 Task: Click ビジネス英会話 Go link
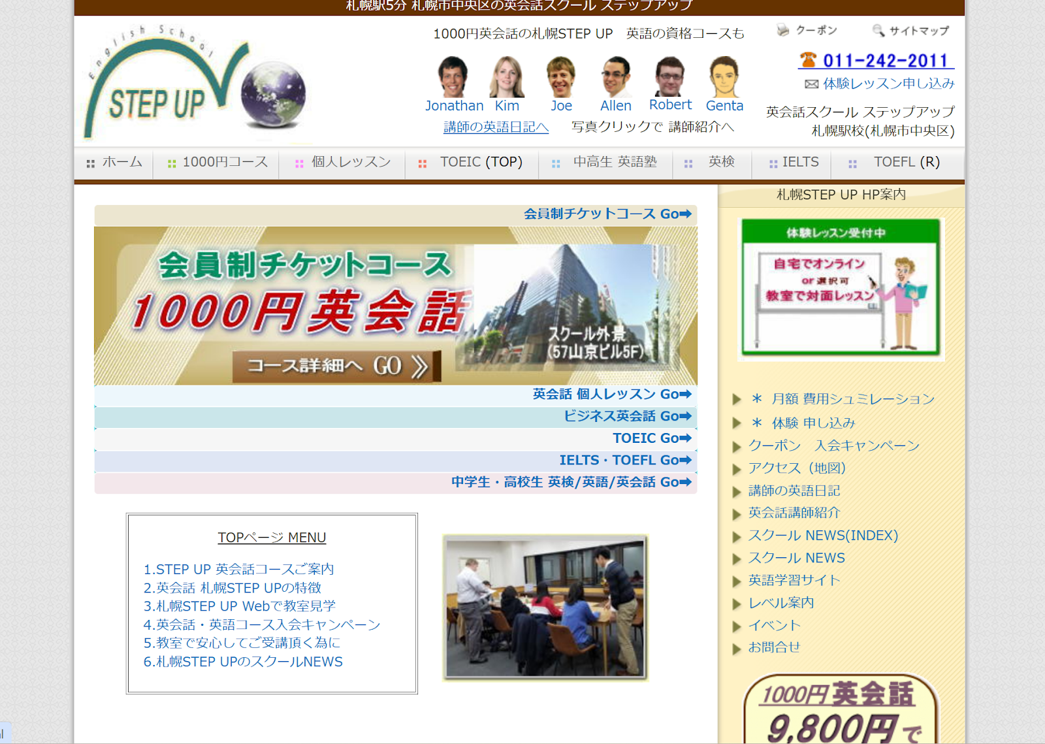pyautogui.click(x=628, y=416)
